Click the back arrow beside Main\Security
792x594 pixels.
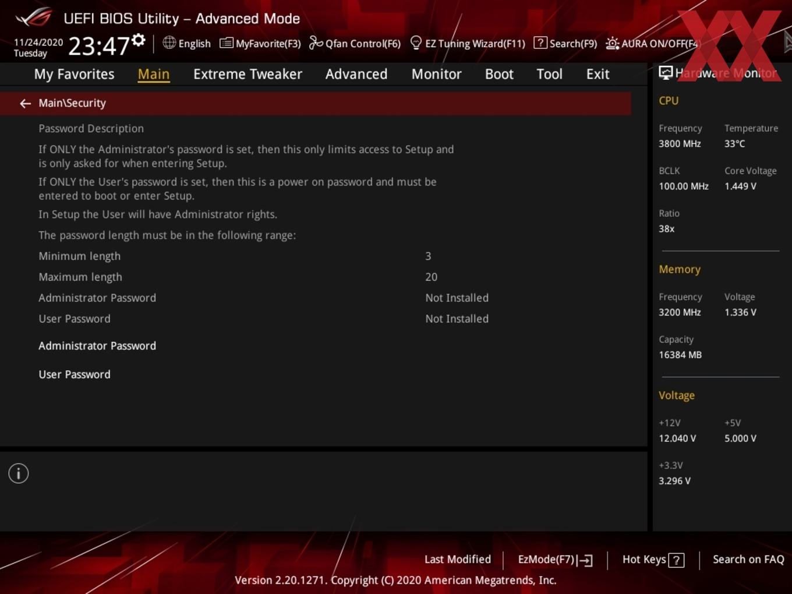25,103
